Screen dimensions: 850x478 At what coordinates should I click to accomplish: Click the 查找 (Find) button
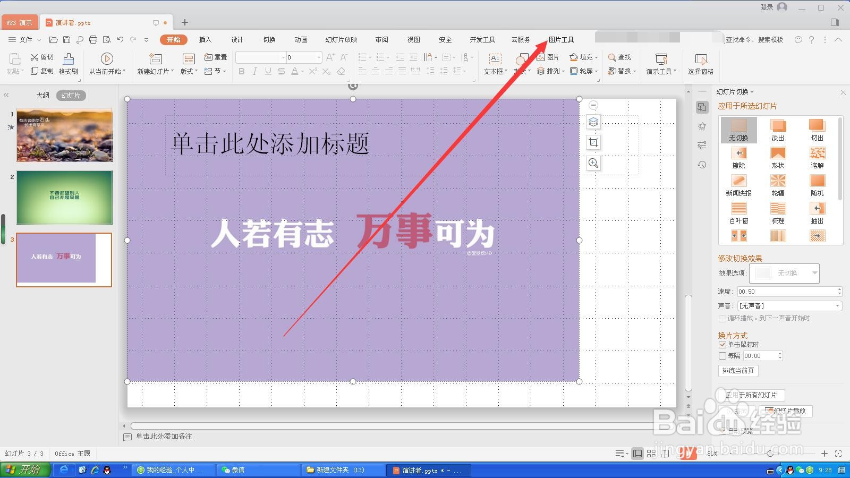(619, 57)
